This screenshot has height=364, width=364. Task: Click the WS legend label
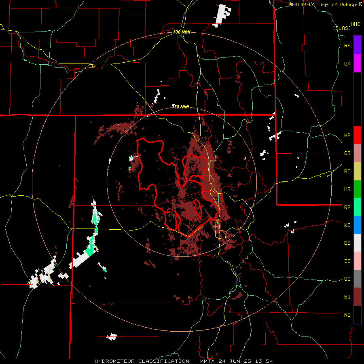point(347,225)
